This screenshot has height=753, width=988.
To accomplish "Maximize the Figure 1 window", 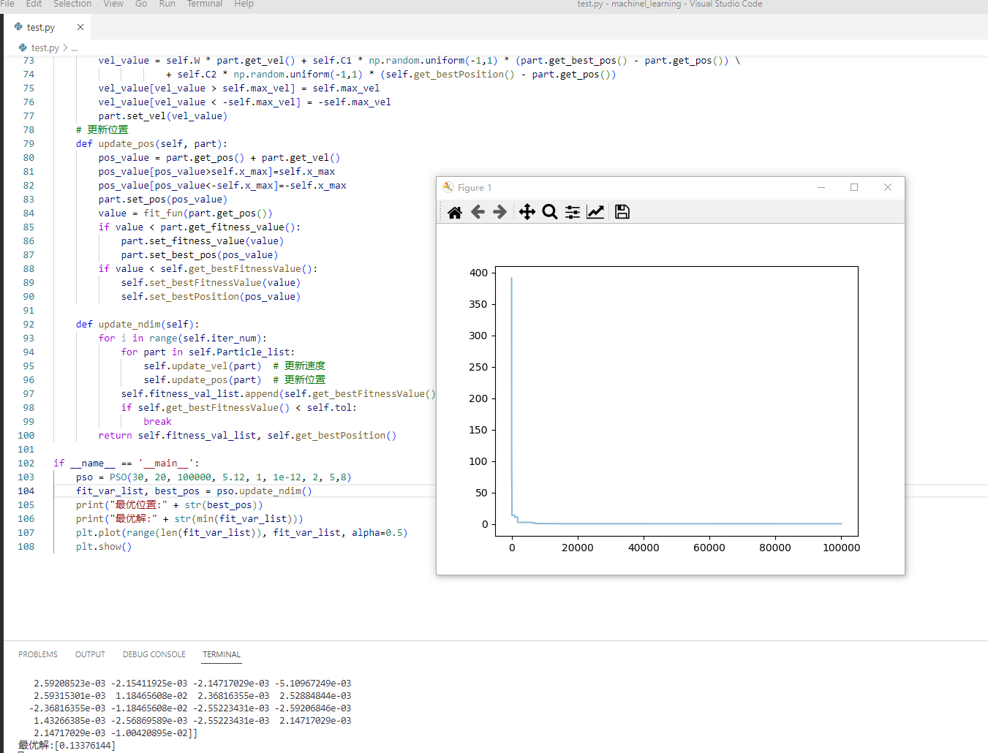I will pyautogui.click(x=854, y=188).
